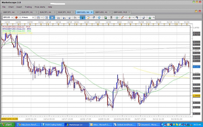Click the eraser tool icon

click(144, 18)
